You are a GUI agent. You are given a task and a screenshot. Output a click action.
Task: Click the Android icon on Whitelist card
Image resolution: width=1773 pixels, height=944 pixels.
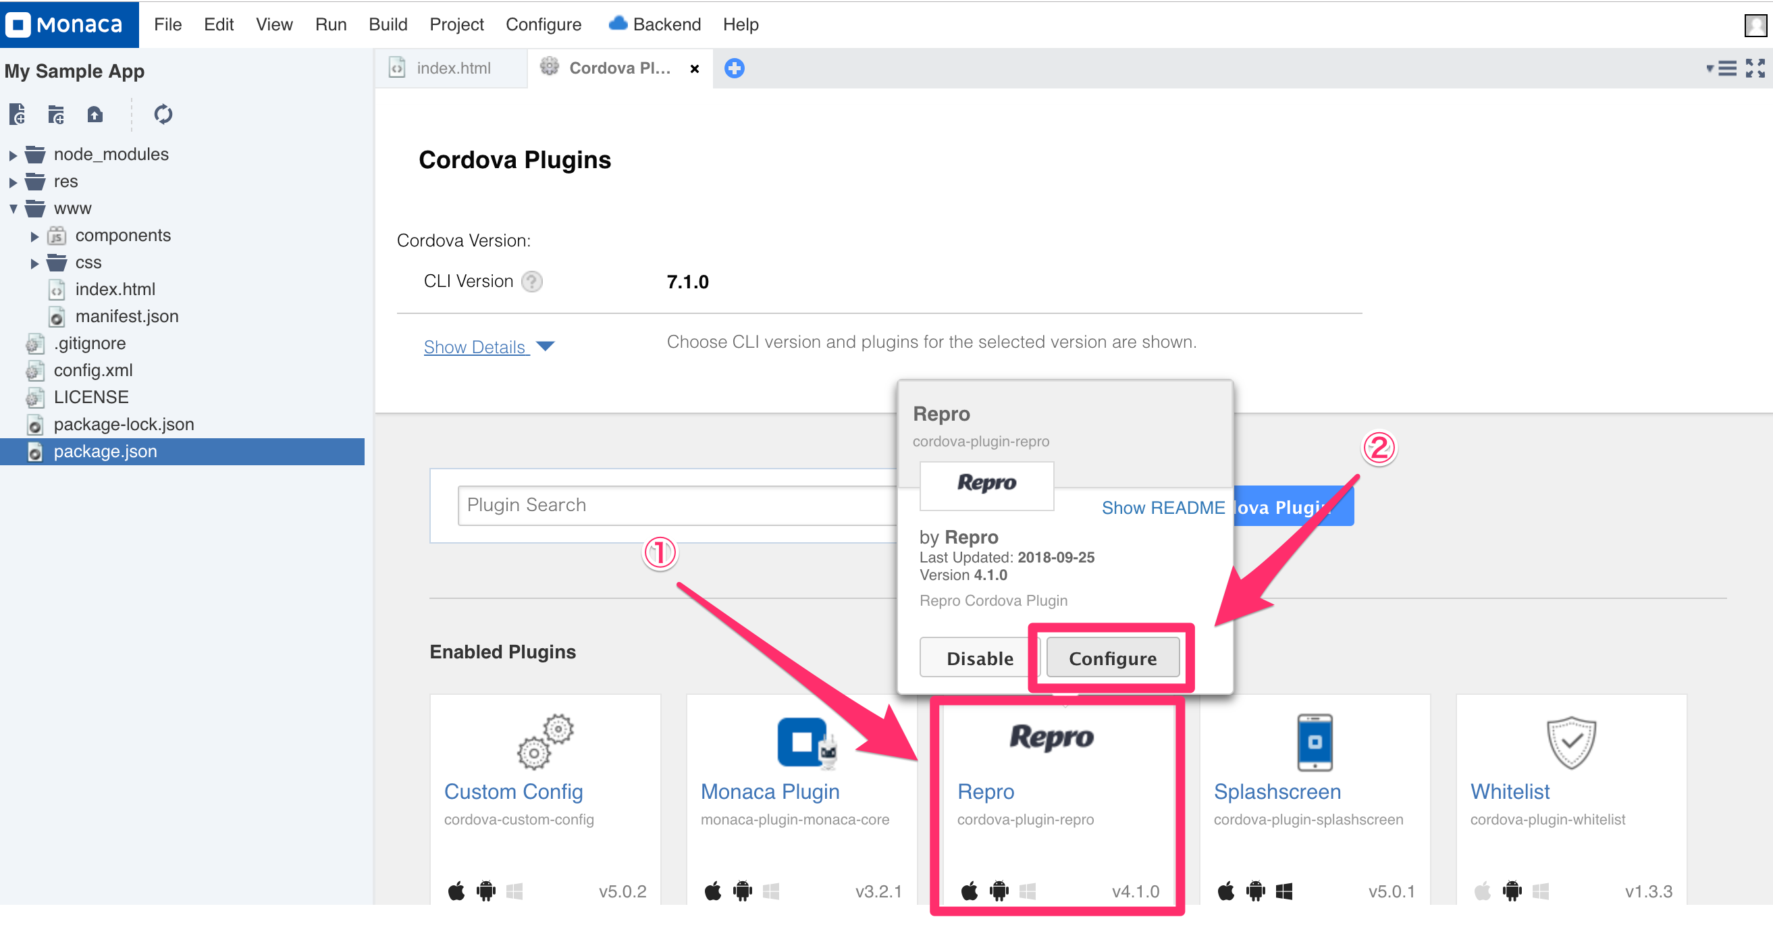[x=1512, y=891]
